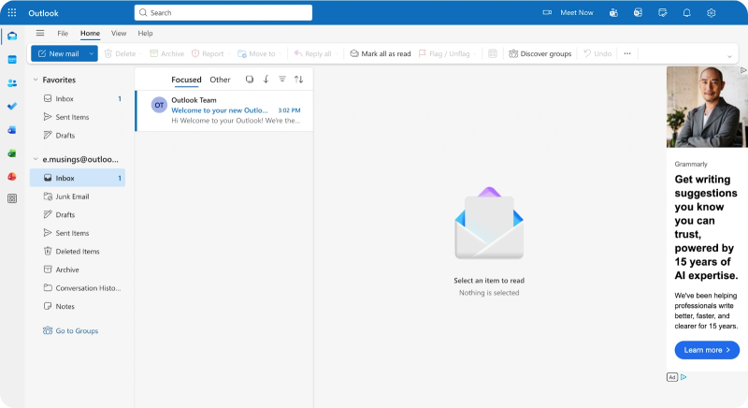Open People contacts in the sidebar
The width and height of the screenshot is (748, 408).
[12, 82]
